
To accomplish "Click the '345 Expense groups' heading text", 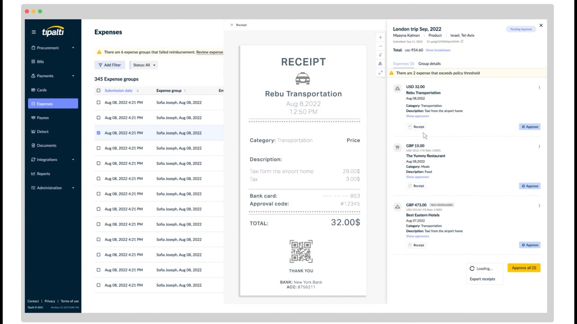I will click(116, 79).
